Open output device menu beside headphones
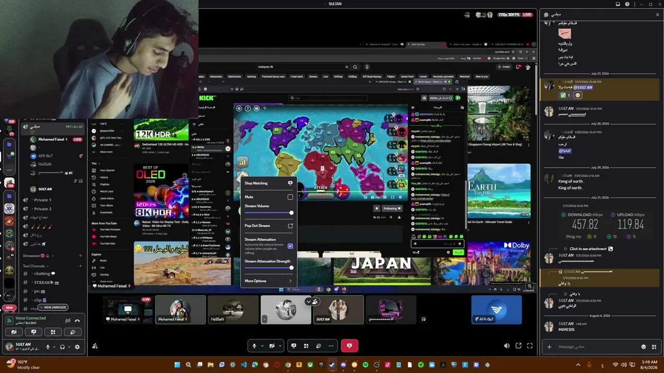 pyautogui.click(x=69, y=347)
